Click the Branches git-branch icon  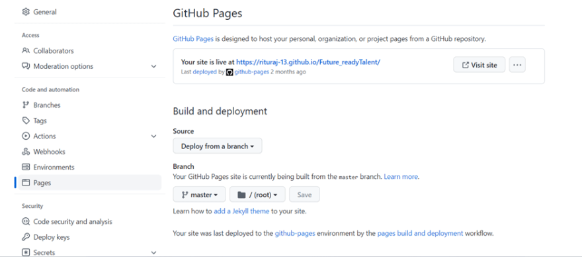pyautogui.click(x=26, y=105)
